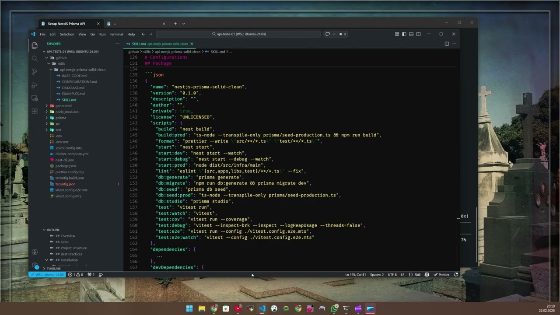Screen dimensions: 560x315
Task: Collapse the OUTLINE section
Action: point(52,230)
